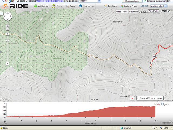Click the 11.3 km distance readout box
This screenshot has height=130, width=173.
(x=150, y=98)
